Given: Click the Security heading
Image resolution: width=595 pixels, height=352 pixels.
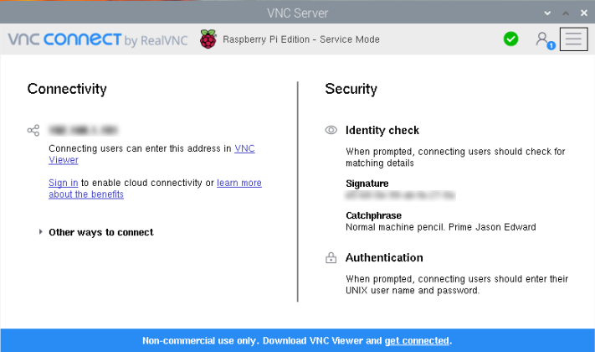Looking at the screenshot, I should pos(351,89).
